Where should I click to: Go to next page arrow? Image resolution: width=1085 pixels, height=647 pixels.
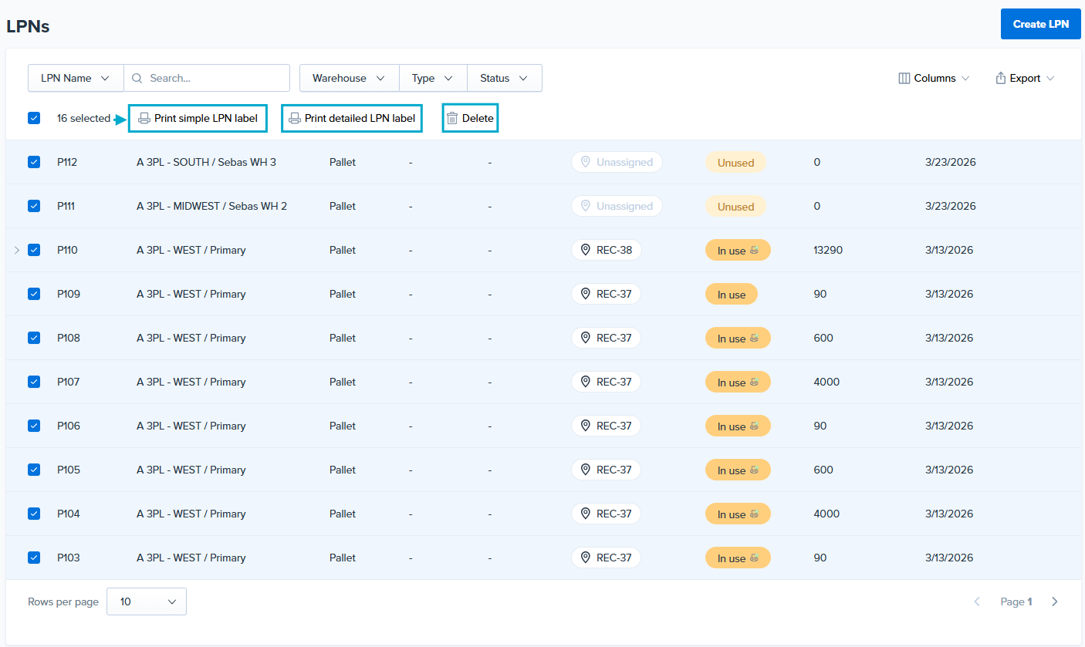click(1055, 602)
